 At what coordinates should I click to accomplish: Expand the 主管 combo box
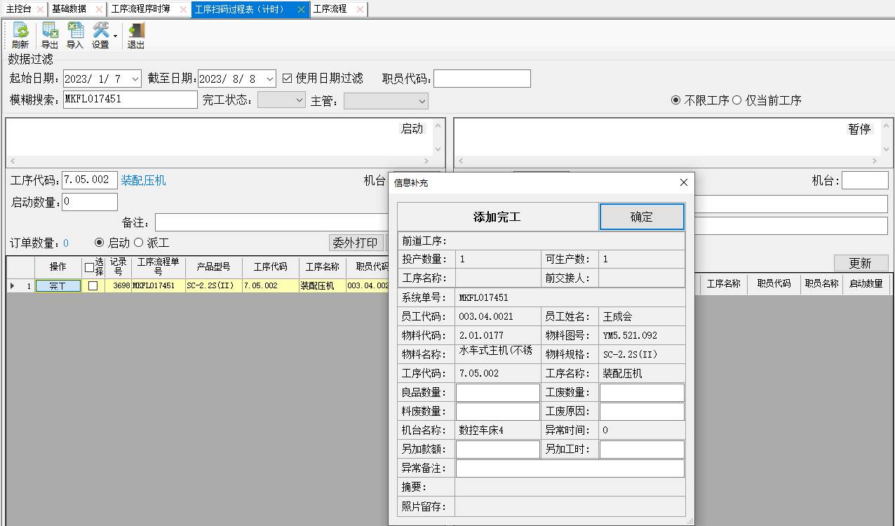click(x=422, y=101)
